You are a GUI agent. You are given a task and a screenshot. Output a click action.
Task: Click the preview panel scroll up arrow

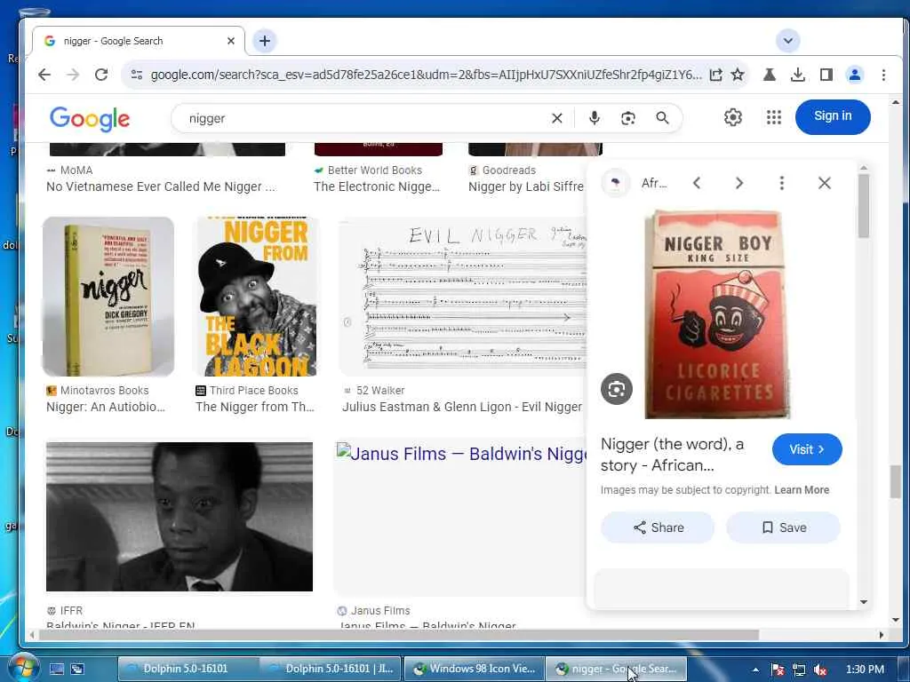click(864, 168)
